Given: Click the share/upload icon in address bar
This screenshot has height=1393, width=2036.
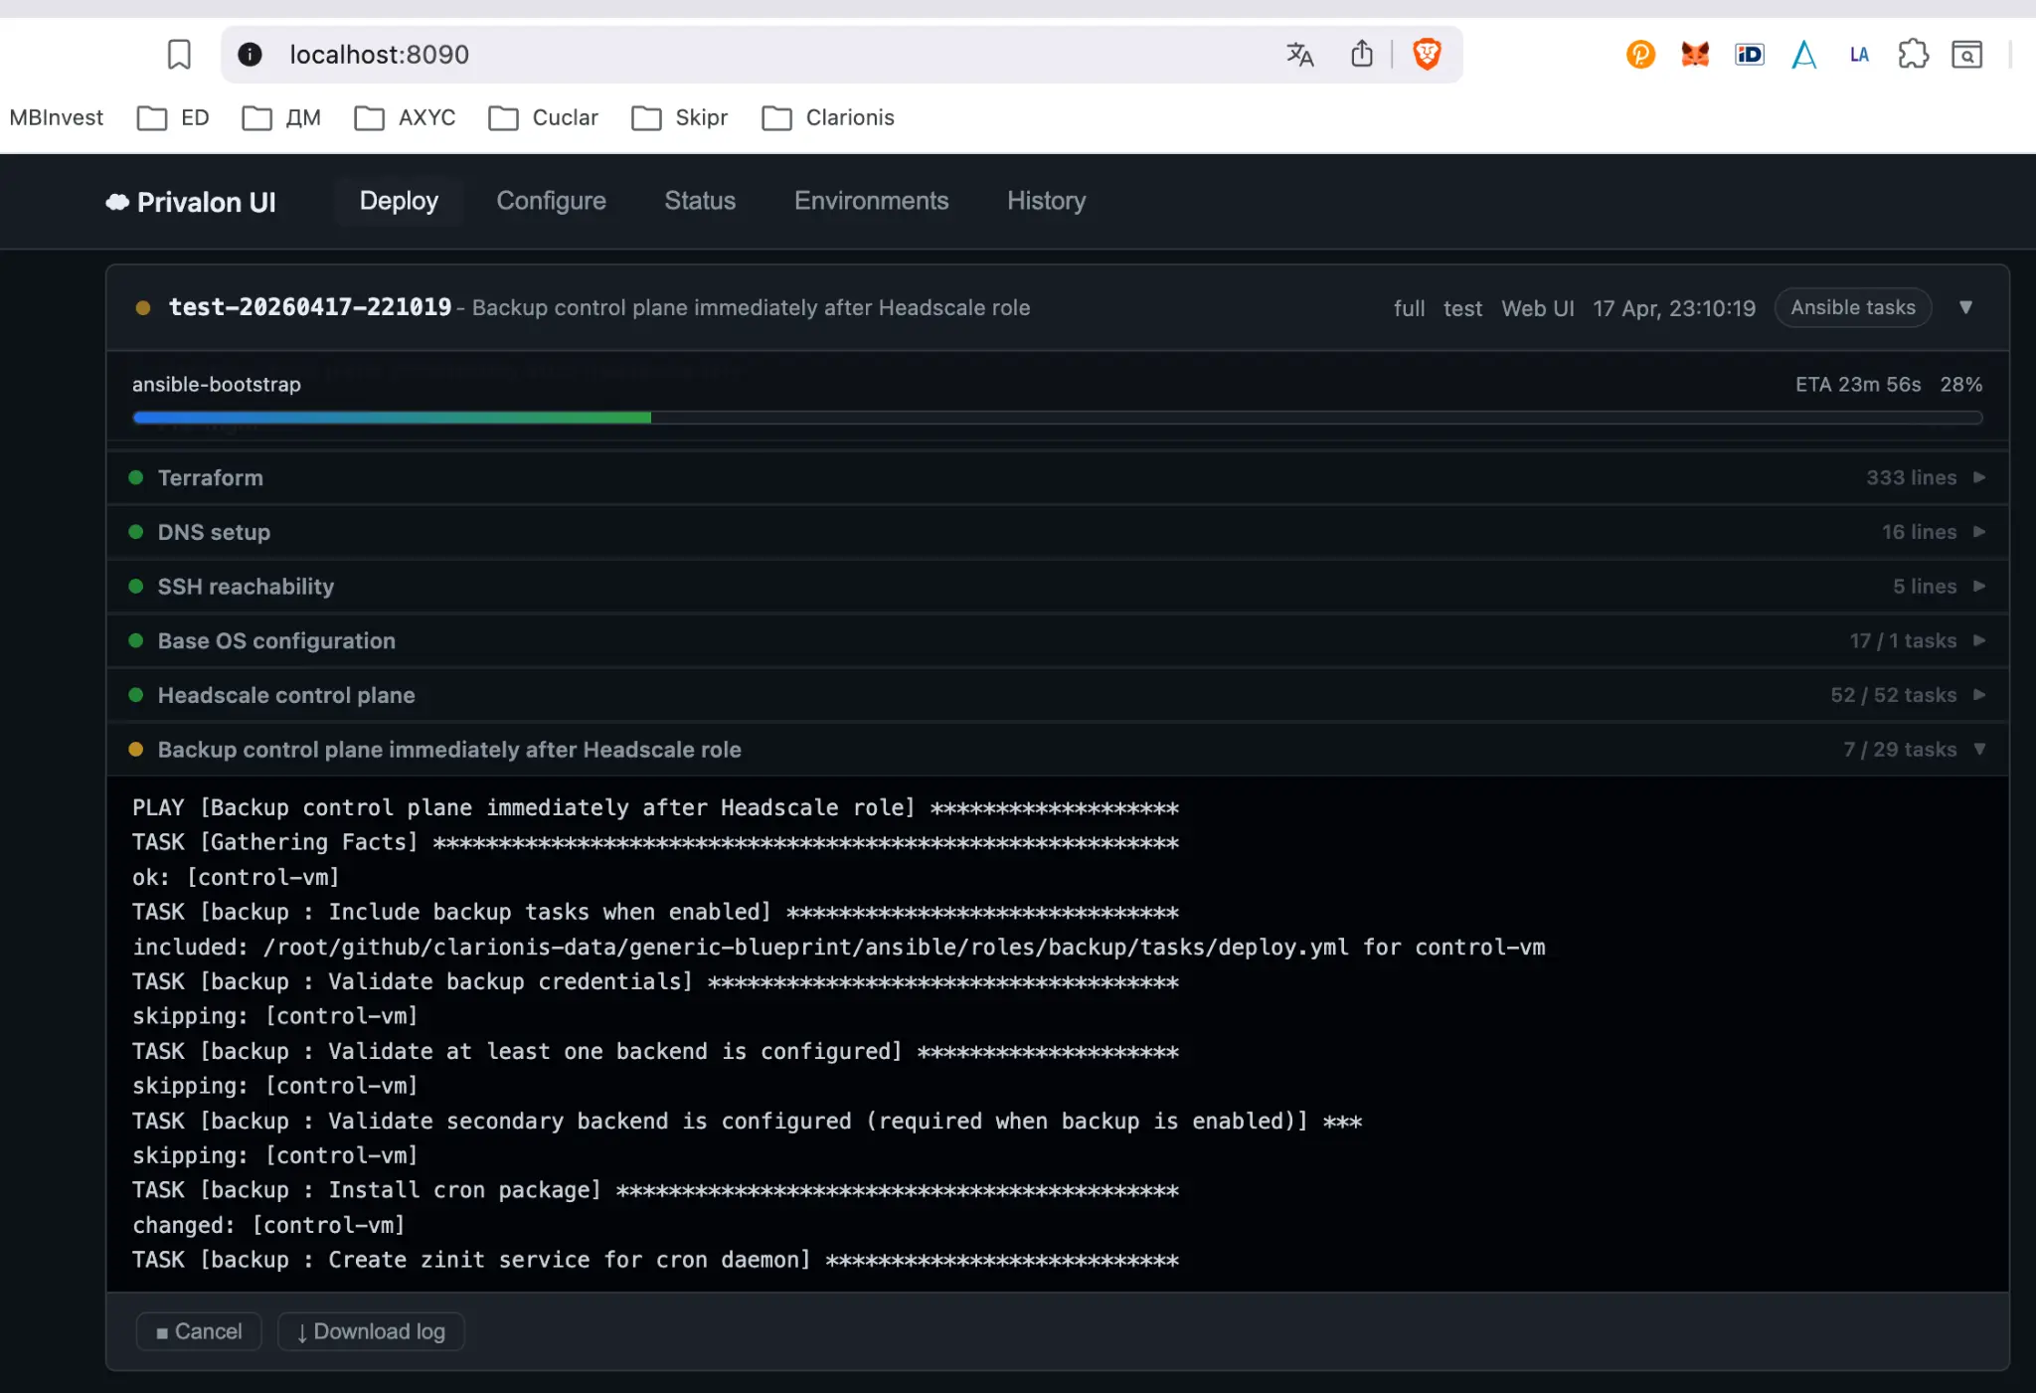Looking at the screenshot, I should pos(1361,54).
